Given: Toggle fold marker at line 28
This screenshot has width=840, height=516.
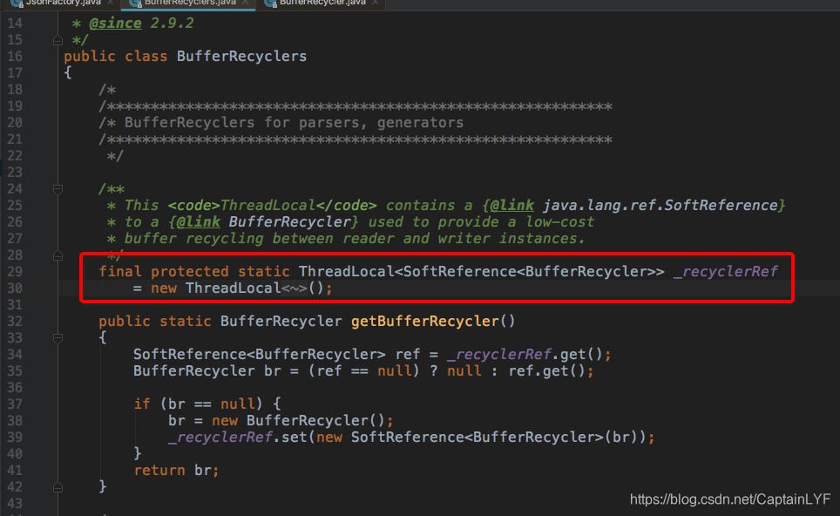Looking at the screenshot, I should tap(58, 255).
